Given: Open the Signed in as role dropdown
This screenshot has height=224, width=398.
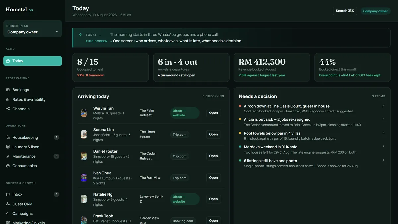Looking at the screenshot, I should (33, 29).
